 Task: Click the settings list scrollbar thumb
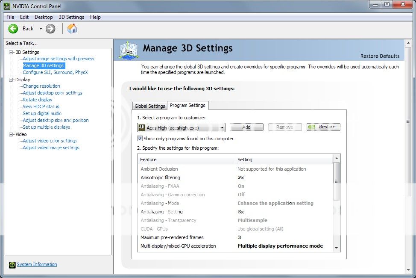[x=337, y=181]
